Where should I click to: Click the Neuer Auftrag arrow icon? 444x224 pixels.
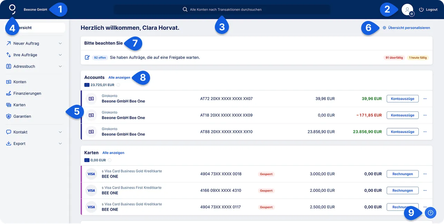[x=9, y=44]
